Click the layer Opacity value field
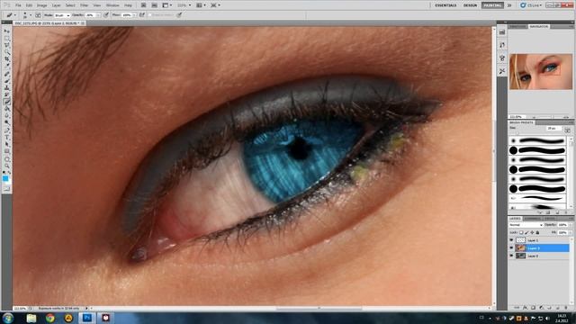576x324 pixels. pyautogui.click(x=562, y=225)
